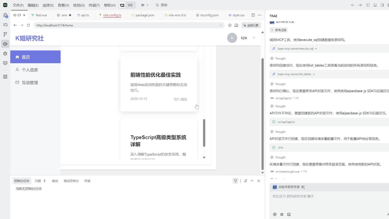Viewport: 389px width, 219px height.
Task: Open the source control icon in activity bar
Action: (5, 34)
